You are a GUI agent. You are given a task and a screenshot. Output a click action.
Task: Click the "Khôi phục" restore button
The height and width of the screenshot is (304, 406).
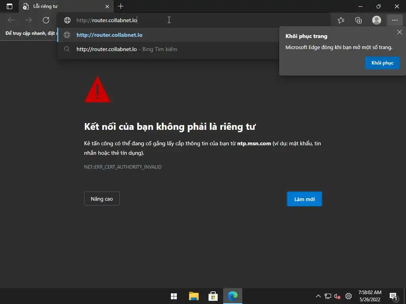point(383,63)
